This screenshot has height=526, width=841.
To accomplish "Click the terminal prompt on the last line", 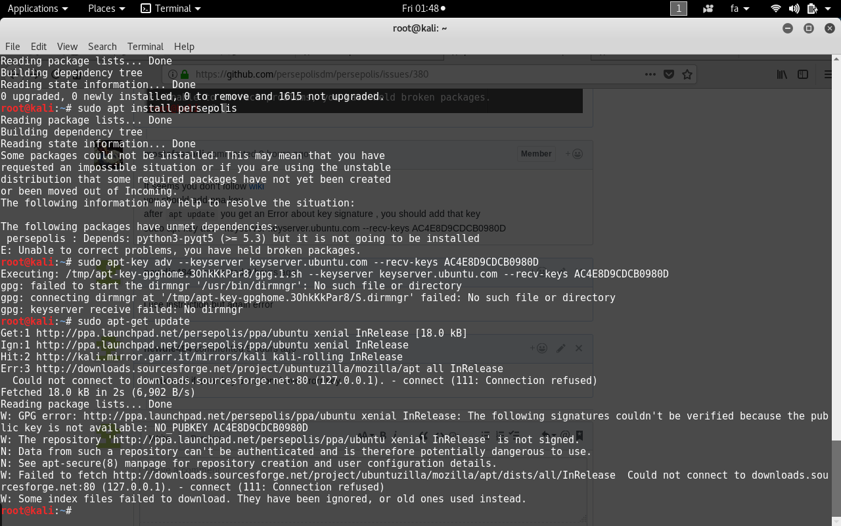I will 36,510.
